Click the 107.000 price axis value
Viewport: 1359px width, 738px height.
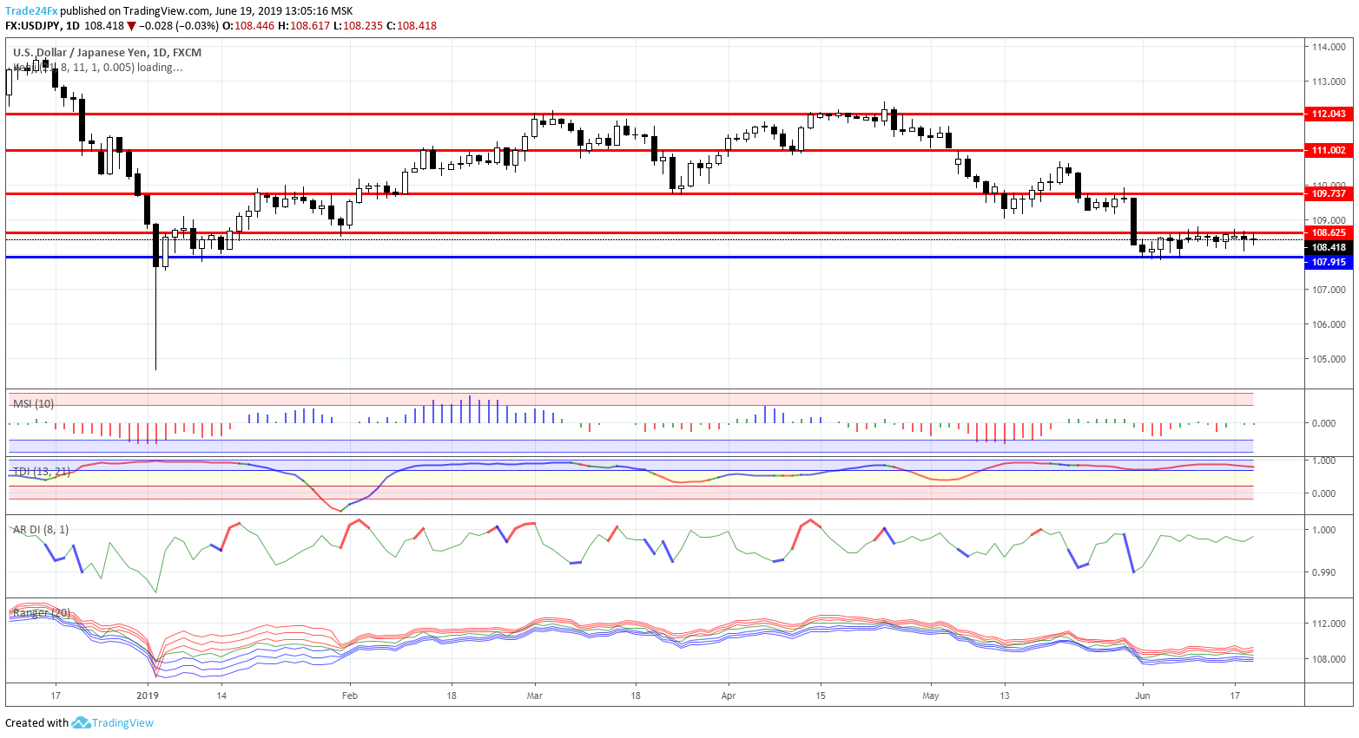pyautogui.click(x=1329, y=290)
